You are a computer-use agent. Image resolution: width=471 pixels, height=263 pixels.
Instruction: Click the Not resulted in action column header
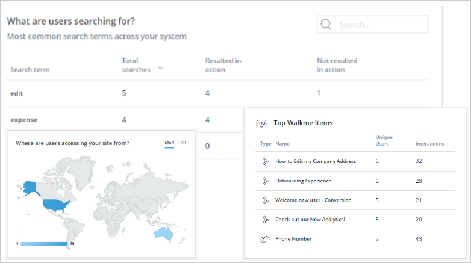[337, 65]
